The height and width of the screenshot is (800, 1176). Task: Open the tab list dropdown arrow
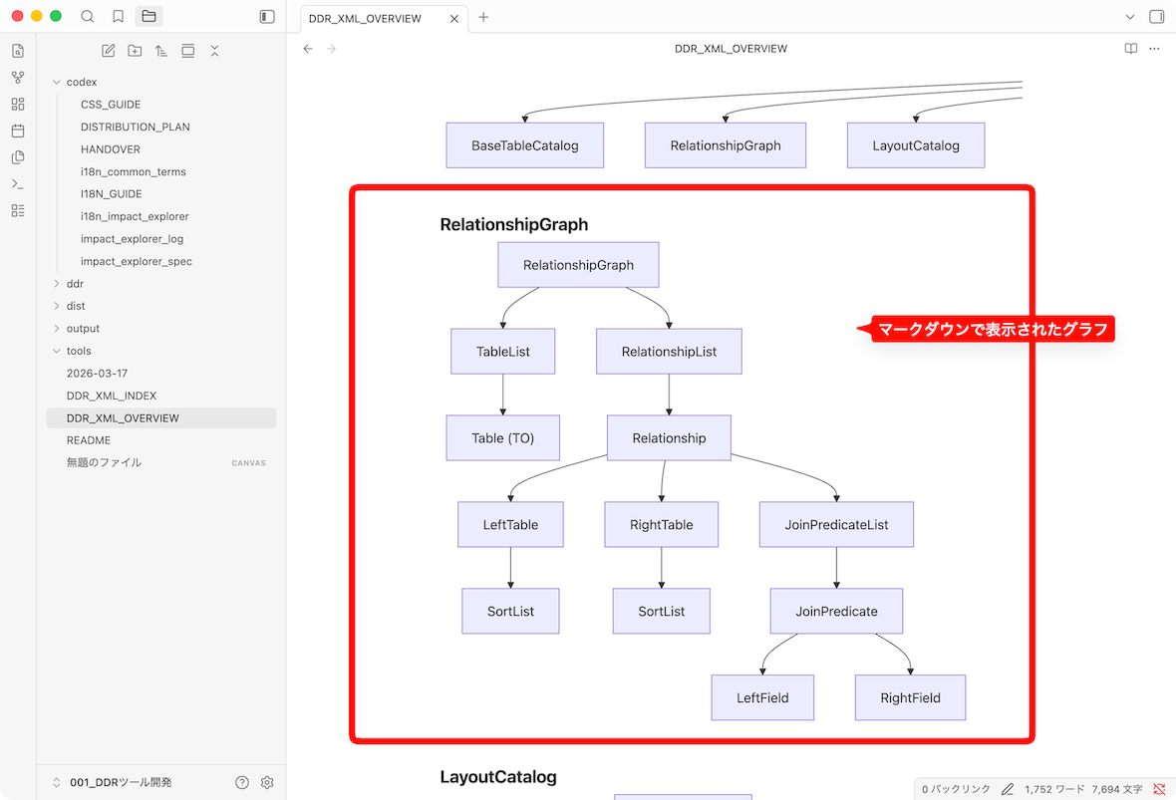point(1129,17)
